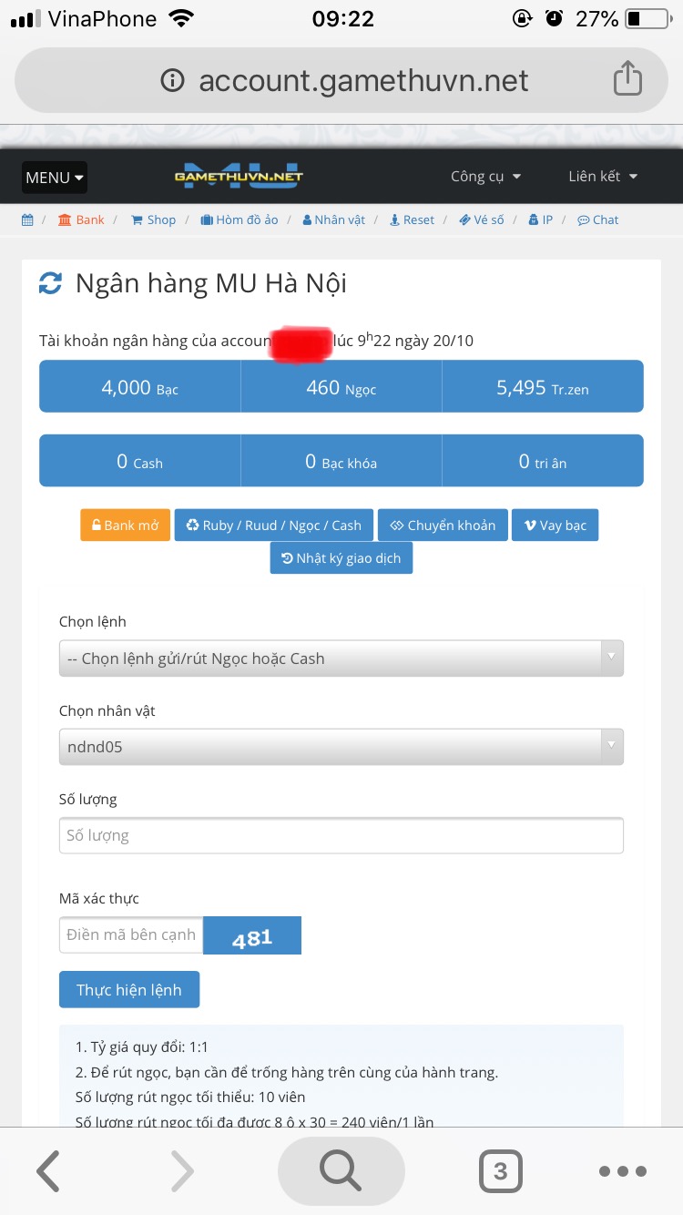Open the browser tabs counter icon

500,1171
